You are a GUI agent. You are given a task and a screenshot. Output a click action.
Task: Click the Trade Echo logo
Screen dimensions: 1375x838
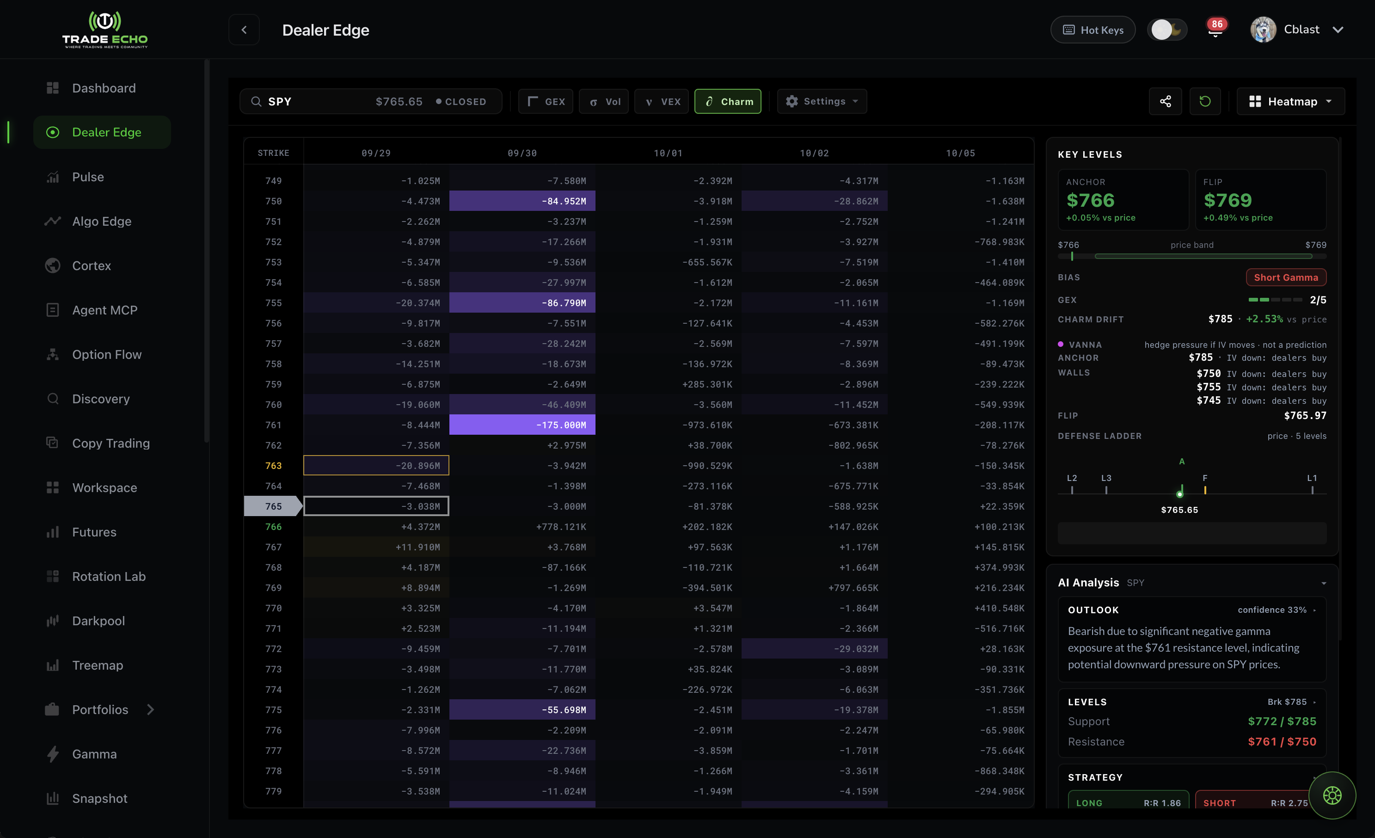(105, 30)
